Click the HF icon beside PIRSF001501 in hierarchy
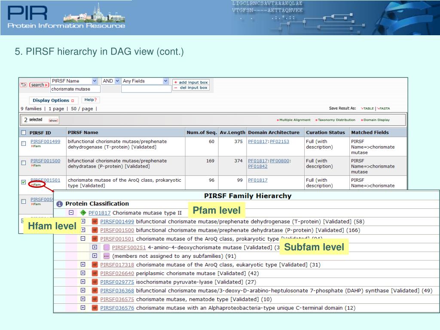The image size is (440, 330). point(95,239)
